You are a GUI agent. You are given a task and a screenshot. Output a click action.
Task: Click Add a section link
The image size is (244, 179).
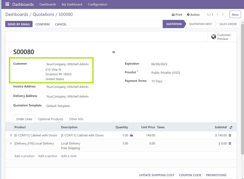point(48,156)
